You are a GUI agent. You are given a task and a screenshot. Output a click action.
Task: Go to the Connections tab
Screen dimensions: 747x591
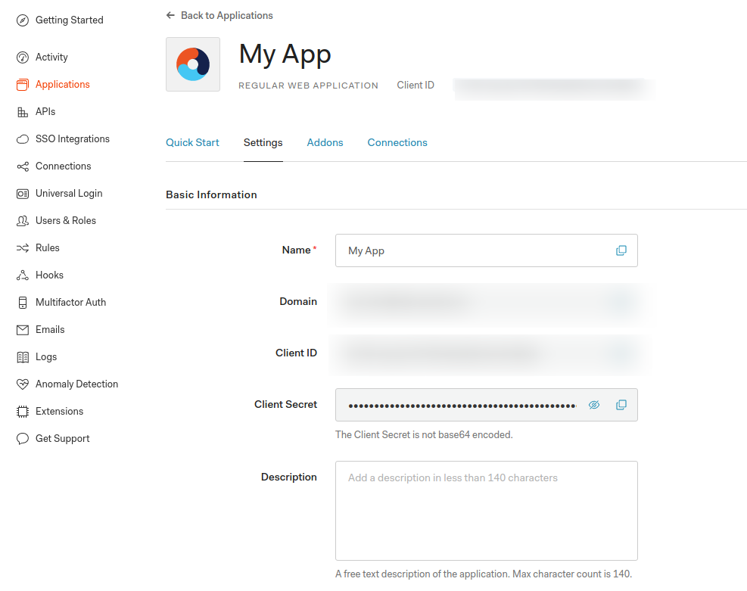click(397, 142)
